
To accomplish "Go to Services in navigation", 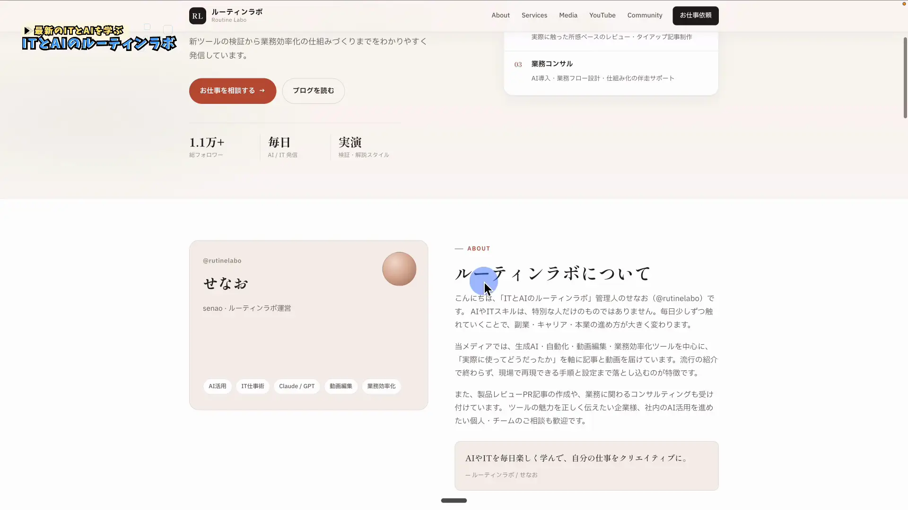I will pyautogui.click(x=534, y=15).
